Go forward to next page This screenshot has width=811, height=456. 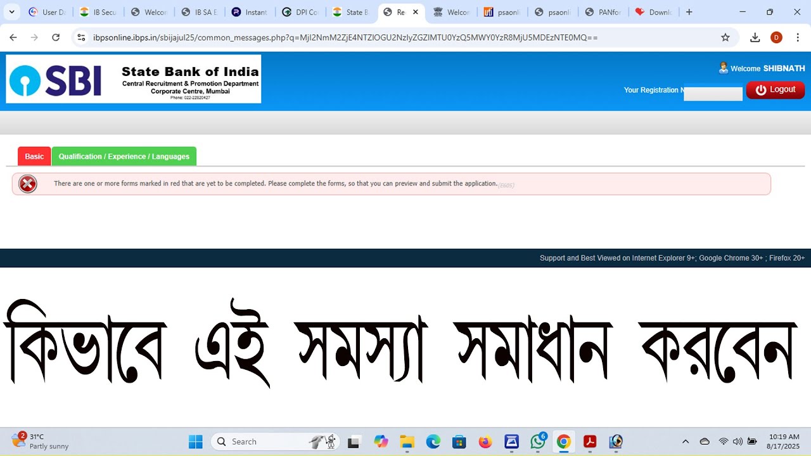pos(34,37)
